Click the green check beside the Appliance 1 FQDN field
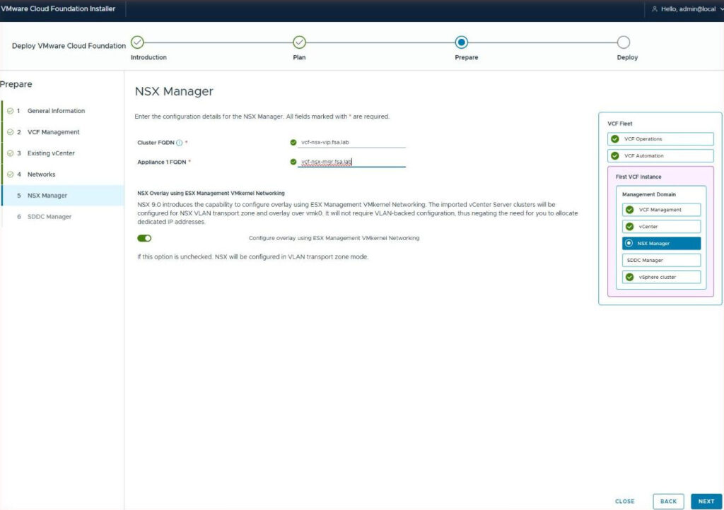The height and width of the screenshot is (510, 724). click(x=293, y=162)
